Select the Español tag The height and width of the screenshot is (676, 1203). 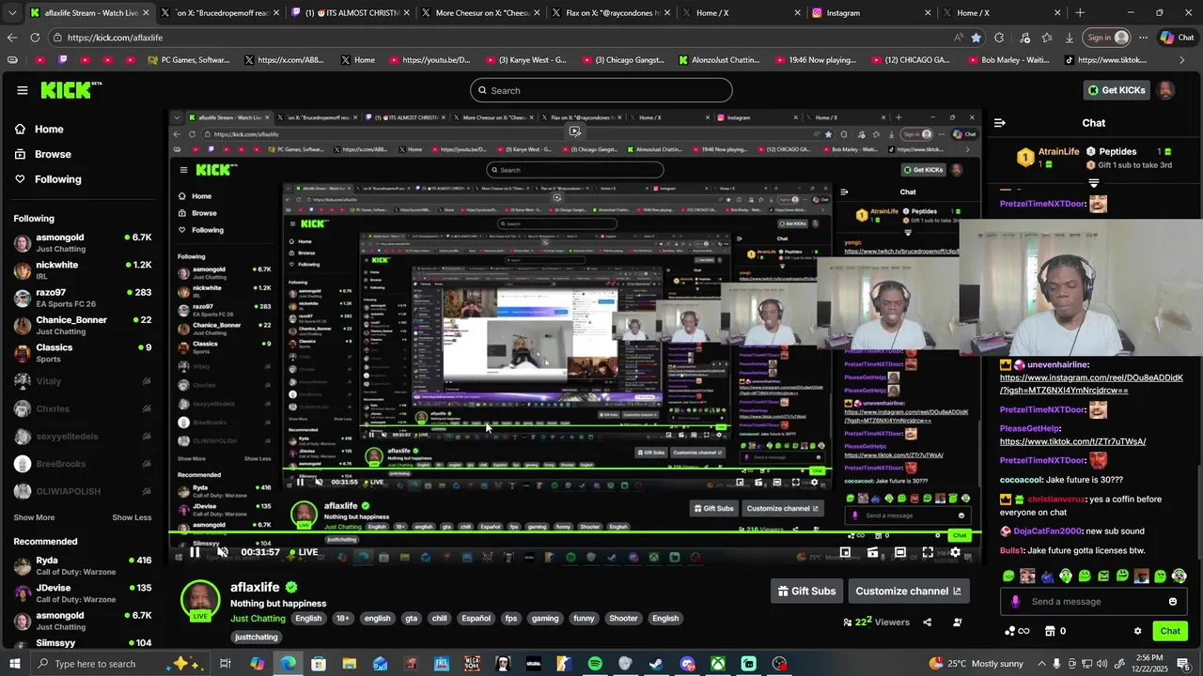click(x=476, y=619)
